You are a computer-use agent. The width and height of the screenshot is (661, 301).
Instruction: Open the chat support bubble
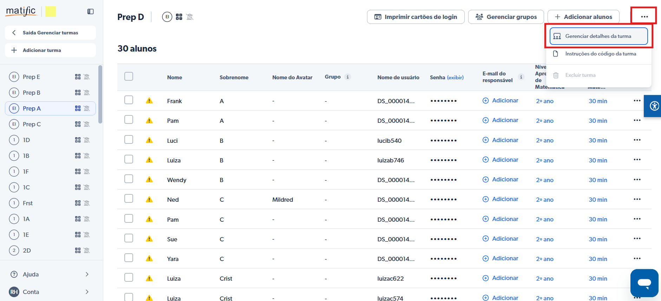click(x=644, y=283)
